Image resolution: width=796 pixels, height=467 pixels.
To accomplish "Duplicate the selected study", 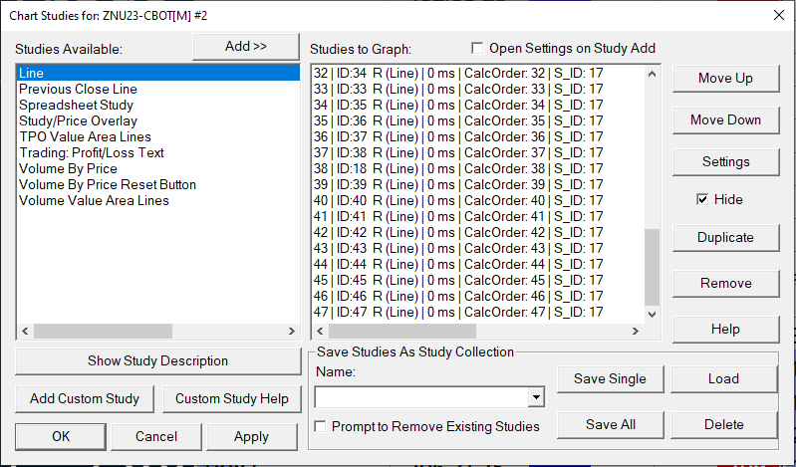I will click(725, 238).
